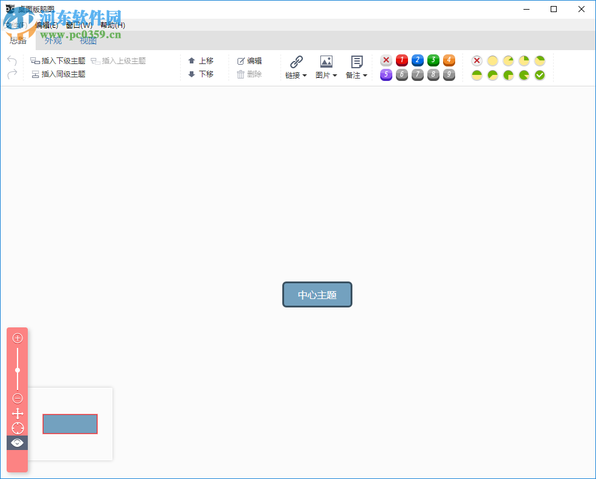The width and height of the screenshot is (596, 479).
Task: Set priority 9 gray badge
Action: click(449, 75)
